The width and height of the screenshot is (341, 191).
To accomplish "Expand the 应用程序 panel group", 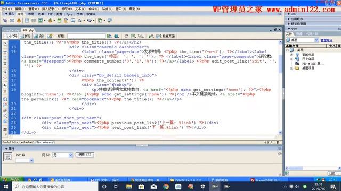I will (x=289, y=19).
